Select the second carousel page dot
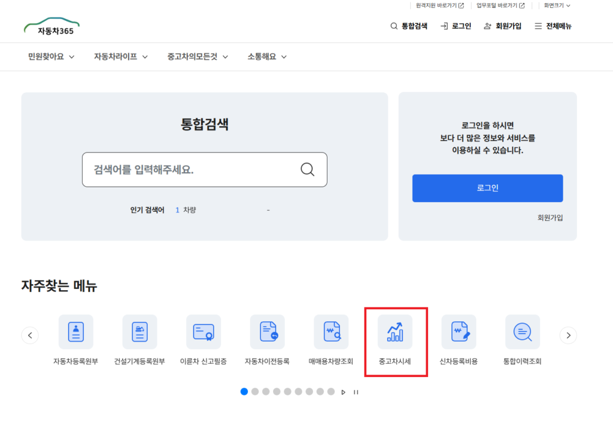Viewport: 613px width, 423px height. (x=255, y=392)
